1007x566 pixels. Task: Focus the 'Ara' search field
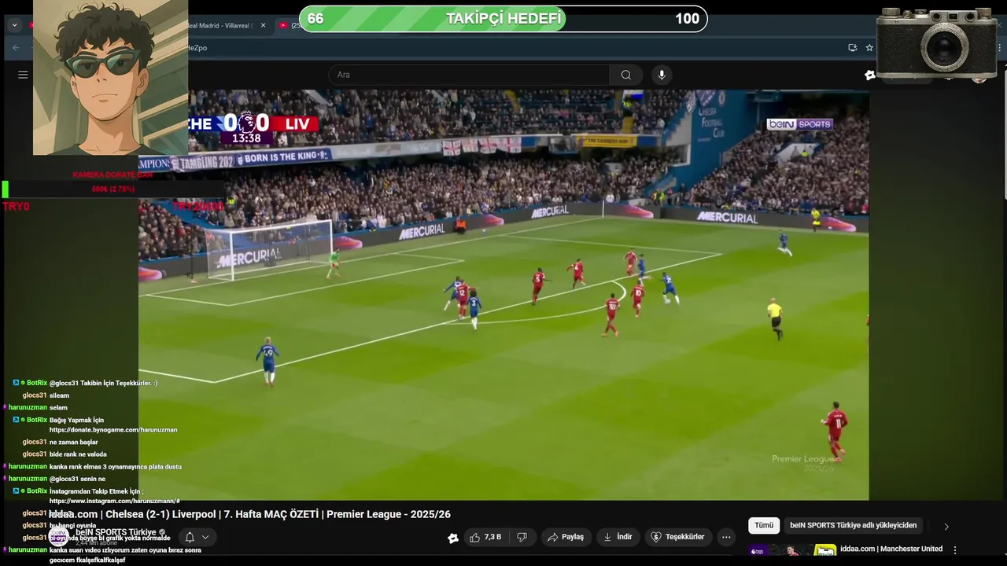pyautogui.click(x=469, y=75)
